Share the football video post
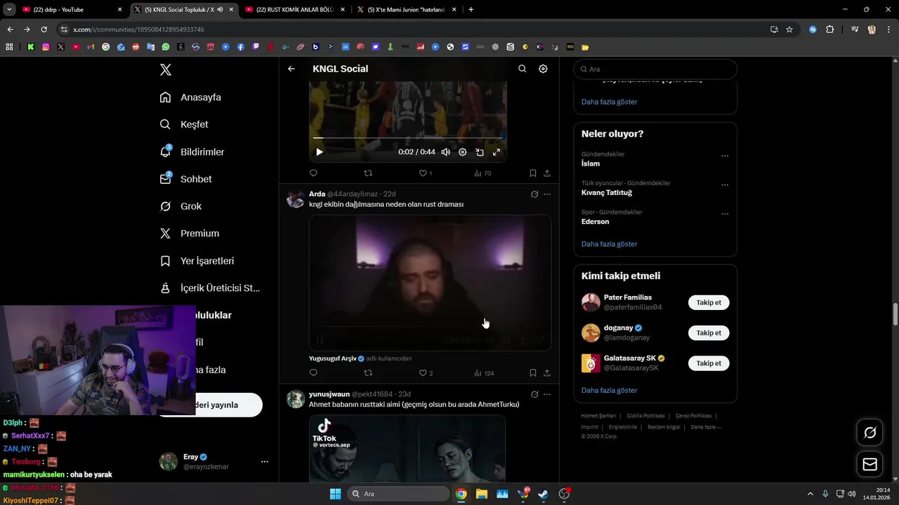Screen dimensions: 899x505 [x=547, y=173]
